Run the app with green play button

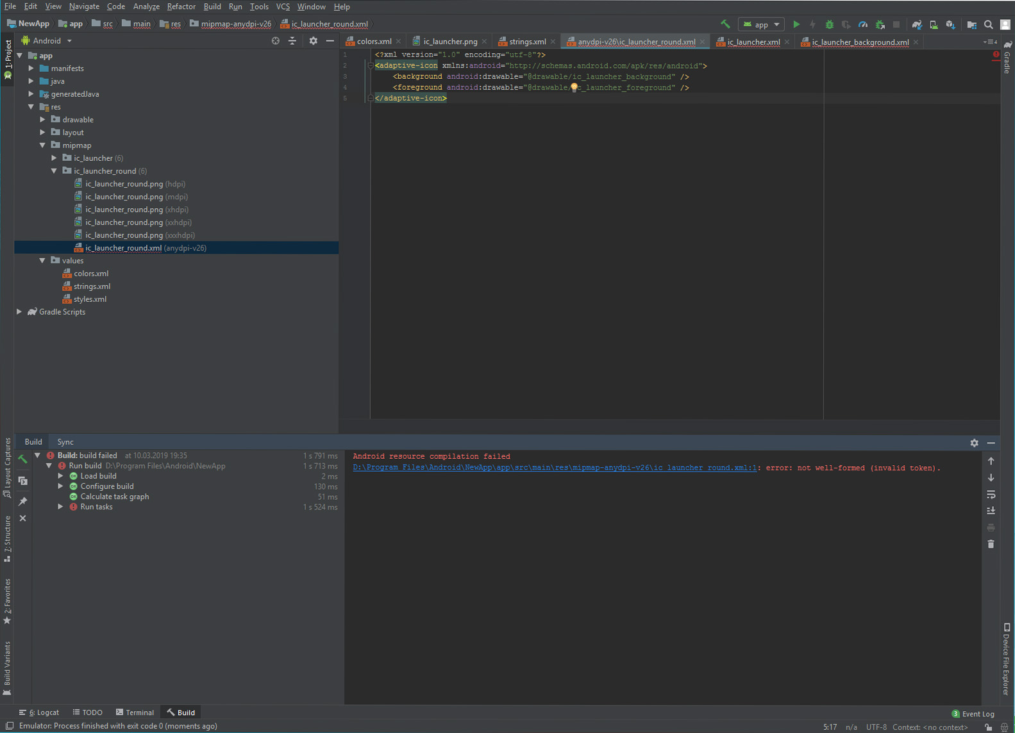pos(796,24)
